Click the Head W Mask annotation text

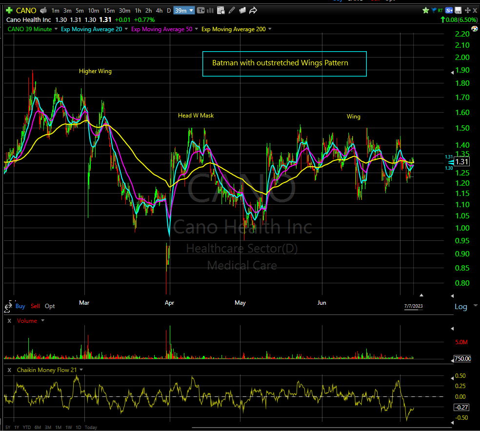click(196, 116)
